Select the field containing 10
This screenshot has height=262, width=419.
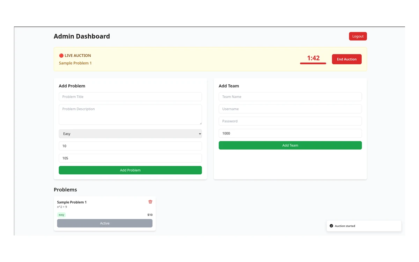(130, 146)
